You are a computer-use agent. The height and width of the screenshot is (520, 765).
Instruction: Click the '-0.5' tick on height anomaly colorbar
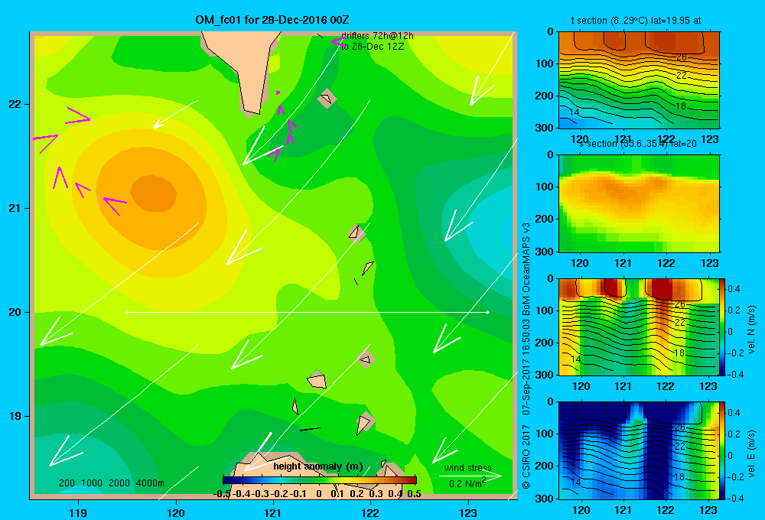pos(222,494)
